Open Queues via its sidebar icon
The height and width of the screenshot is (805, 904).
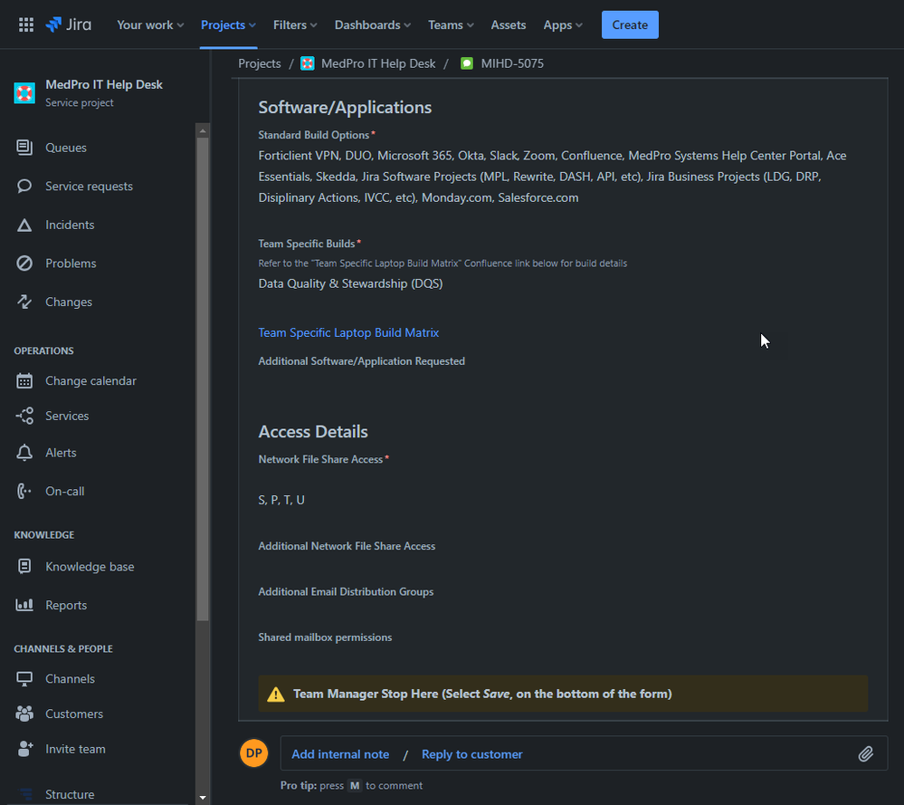coord(24,148)
